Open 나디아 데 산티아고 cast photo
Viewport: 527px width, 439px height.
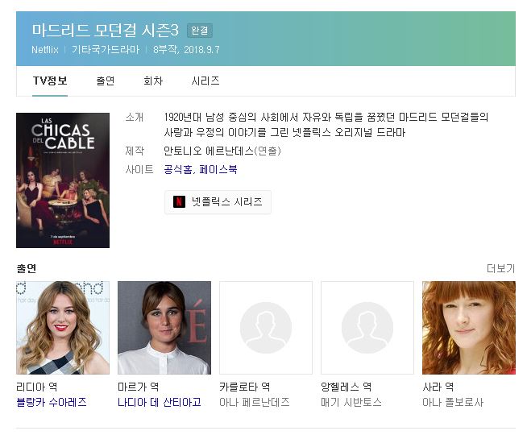pos(164,327)
